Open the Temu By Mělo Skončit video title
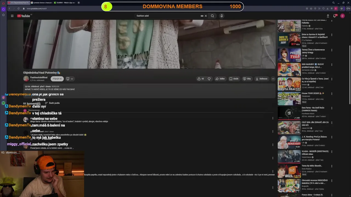This screenshot has height=197, width=351. 312,166
